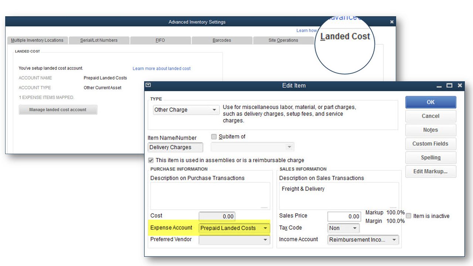Expand the Expense Account dropdown

pyautogui.click(x=265, y=228)
